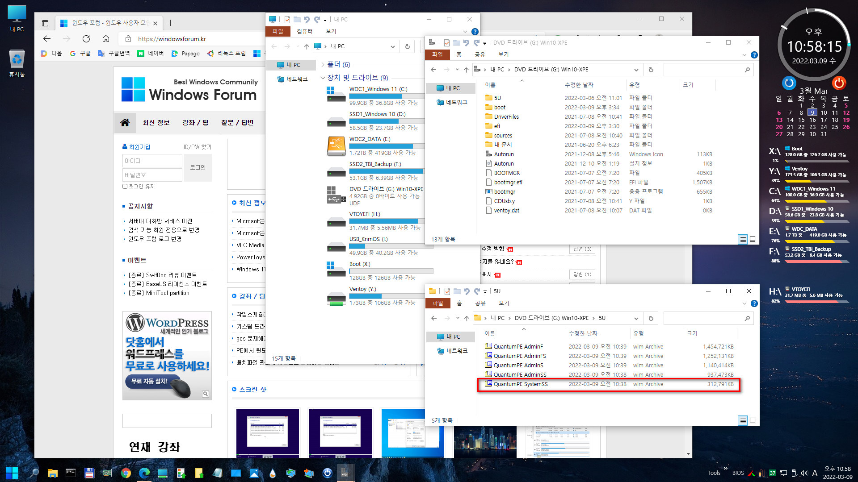Open ID/PW 찾기 link
The height and width of the screenshot is (482, 858).
pyautogui.click(x=198, y=147)
